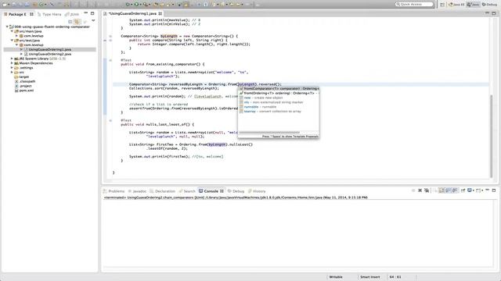The height and width of the screenshot is (281, 501).
Task: Select UsingGuavaOrdering2.java in the tree
Action: [x=47, y=54]
